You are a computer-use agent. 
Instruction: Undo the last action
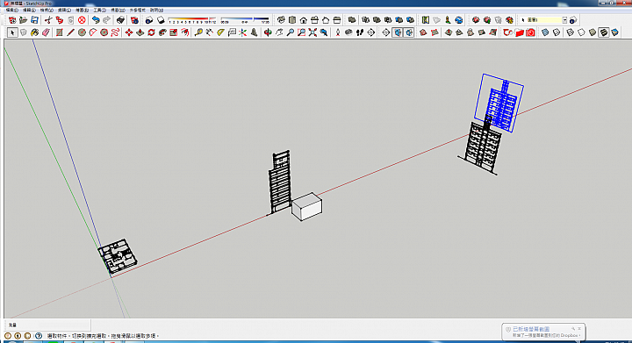[96, 19]
